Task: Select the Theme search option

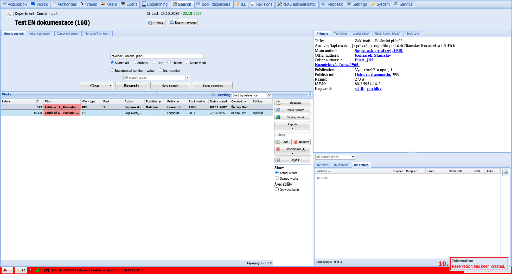Action: (169, 63)
